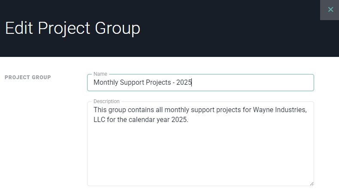Click the PROJECT GROUP section label
This screenshot has width=339, height=190.
coord(27,77)
